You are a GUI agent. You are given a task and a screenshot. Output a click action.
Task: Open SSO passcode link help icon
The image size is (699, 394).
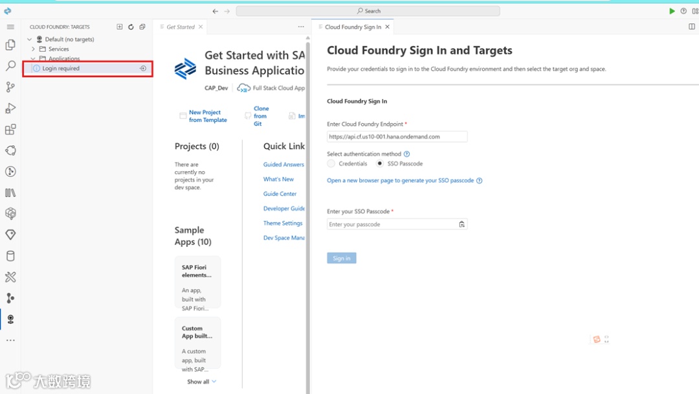[479, 181]
